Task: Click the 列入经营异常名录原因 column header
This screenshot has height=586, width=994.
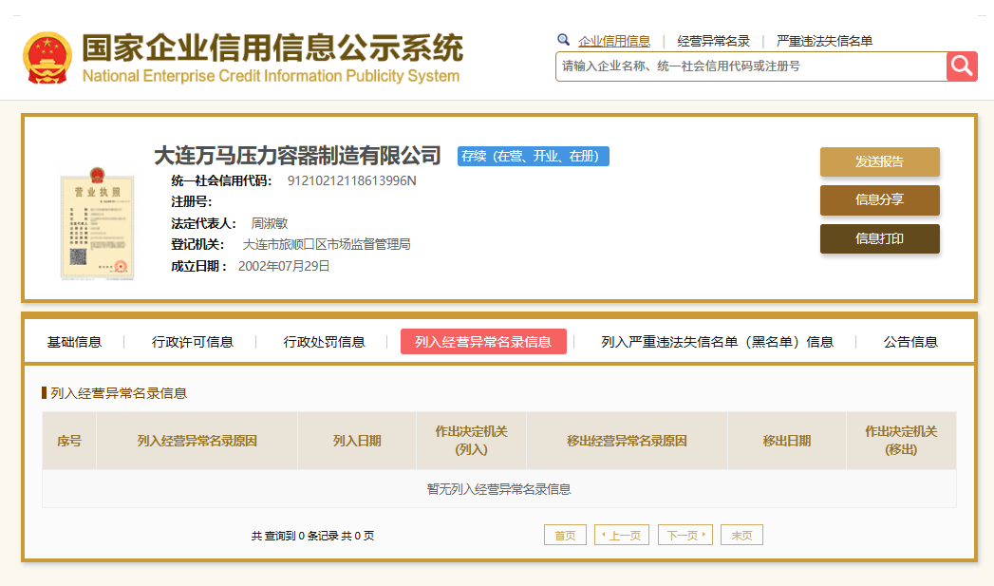Action: [x=197, y=441]
